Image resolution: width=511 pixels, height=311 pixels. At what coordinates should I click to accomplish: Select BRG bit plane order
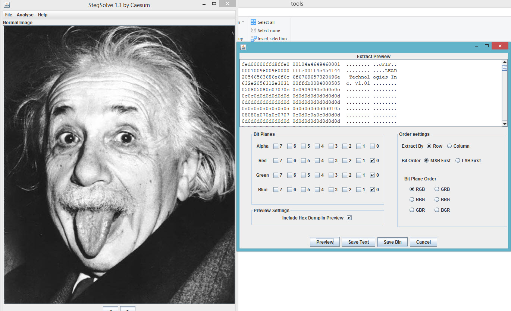(437, 200)
